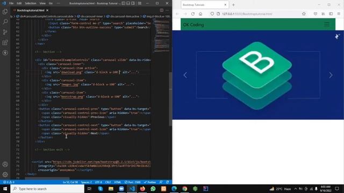This screenshot has height=193, width=344.
Task: Change file encoding UTF-8
Action: pos(98,182)
